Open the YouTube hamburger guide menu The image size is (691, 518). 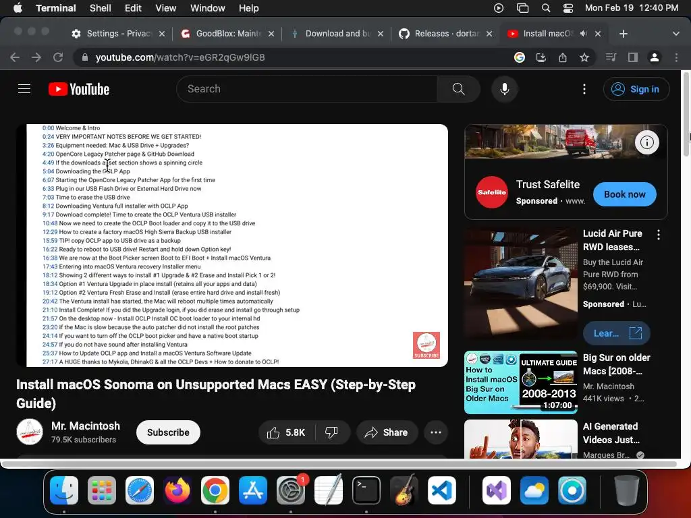(x=24, y=89)
